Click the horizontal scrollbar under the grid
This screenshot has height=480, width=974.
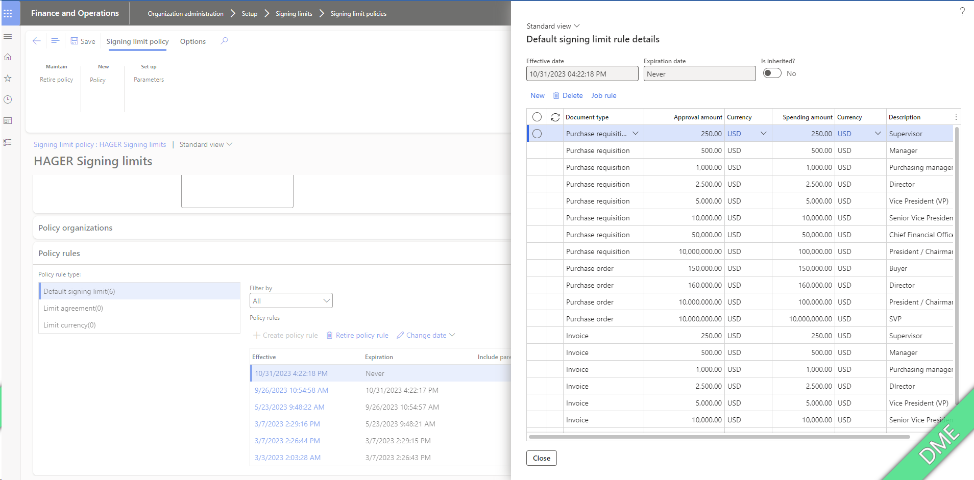click(719, 437)
